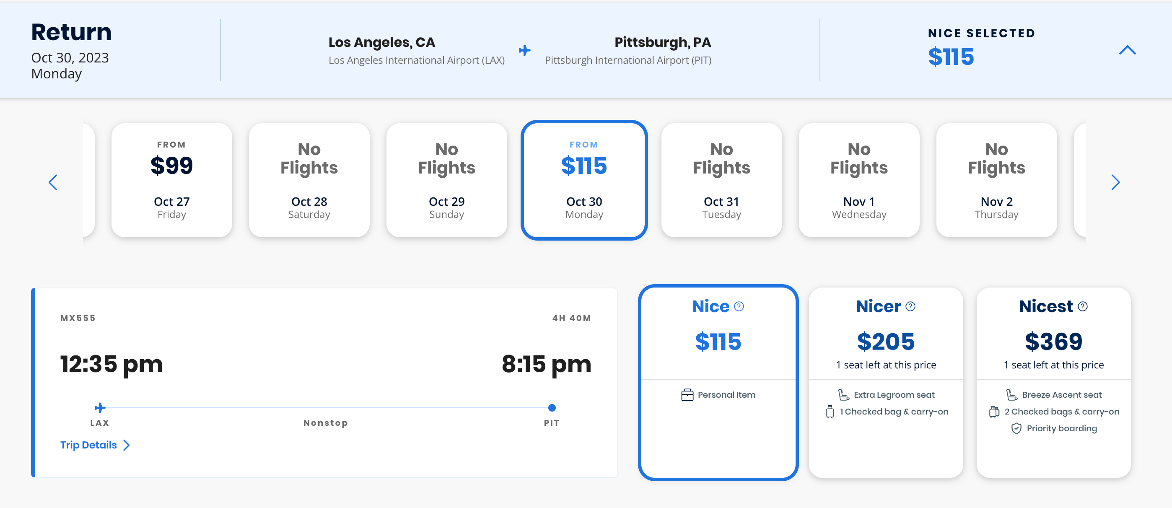Image resolution: width=1172 pixels, height=508 pixels.
Task: Click the Extra Legroom seat icon
Action: (x=843, y=395)
